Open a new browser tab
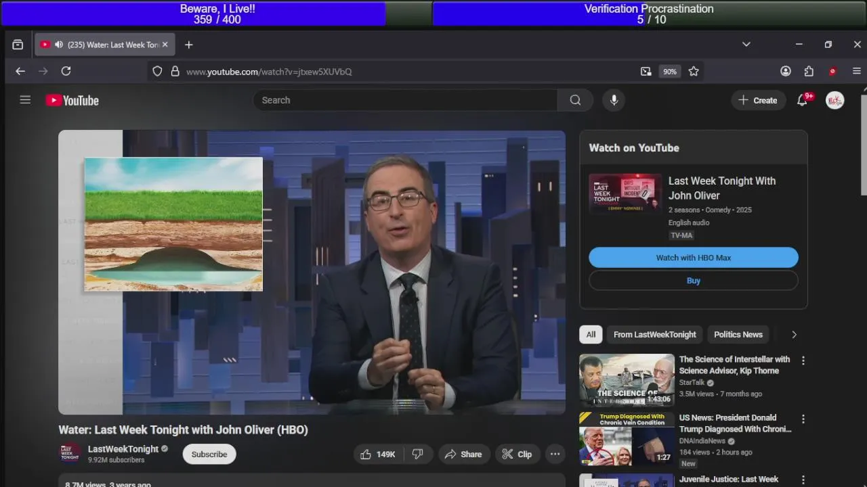Image resolution: width=867 pixels, height=487 pixels. [x=189, y=45]
